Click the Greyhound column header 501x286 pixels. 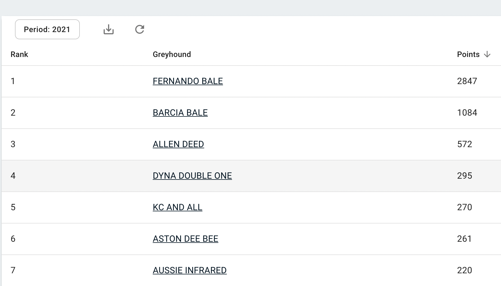pos(172,54)
